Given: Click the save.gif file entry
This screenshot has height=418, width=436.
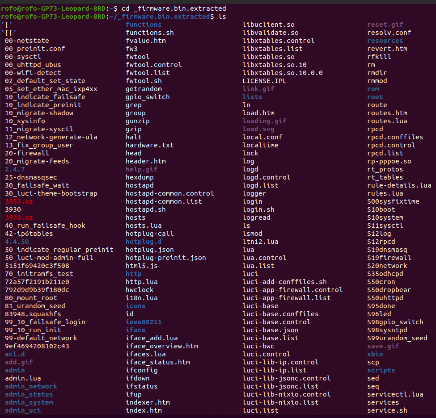Looking at the screenshot, I should coord(383,346).
